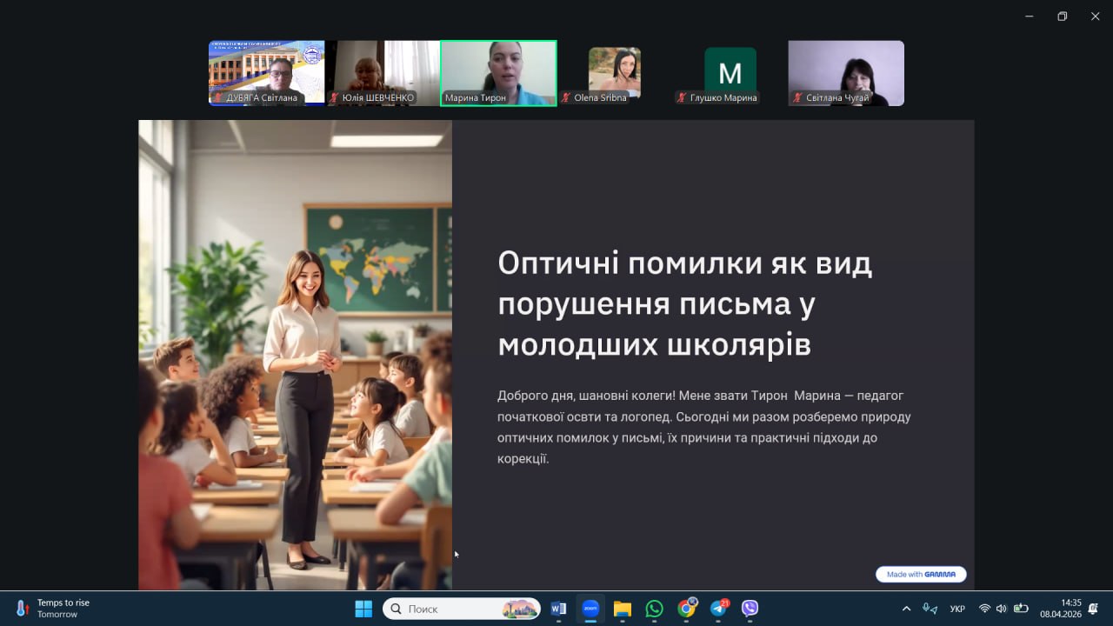Open Viber from the taskbar

750,609
